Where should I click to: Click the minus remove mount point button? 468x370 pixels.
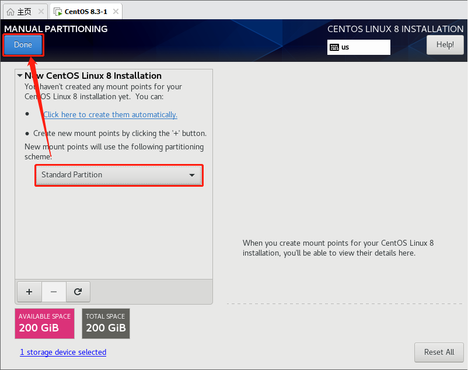[x=54, y=292]
